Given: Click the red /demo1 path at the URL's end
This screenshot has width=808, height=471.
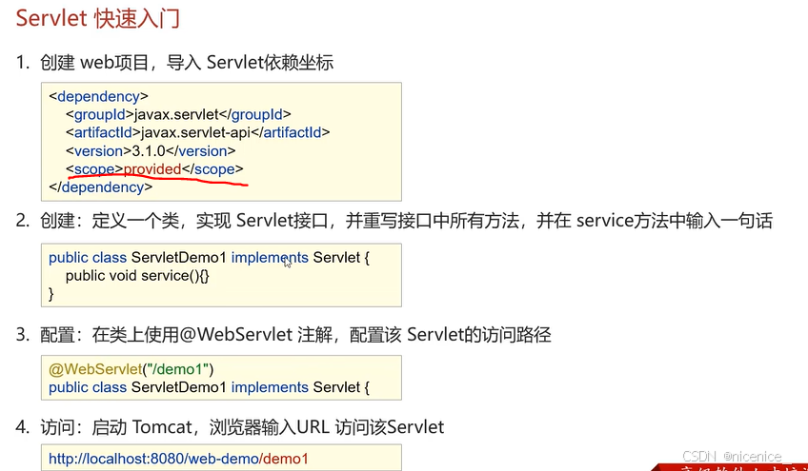Looking at the screenshot, I should (286, 458).
